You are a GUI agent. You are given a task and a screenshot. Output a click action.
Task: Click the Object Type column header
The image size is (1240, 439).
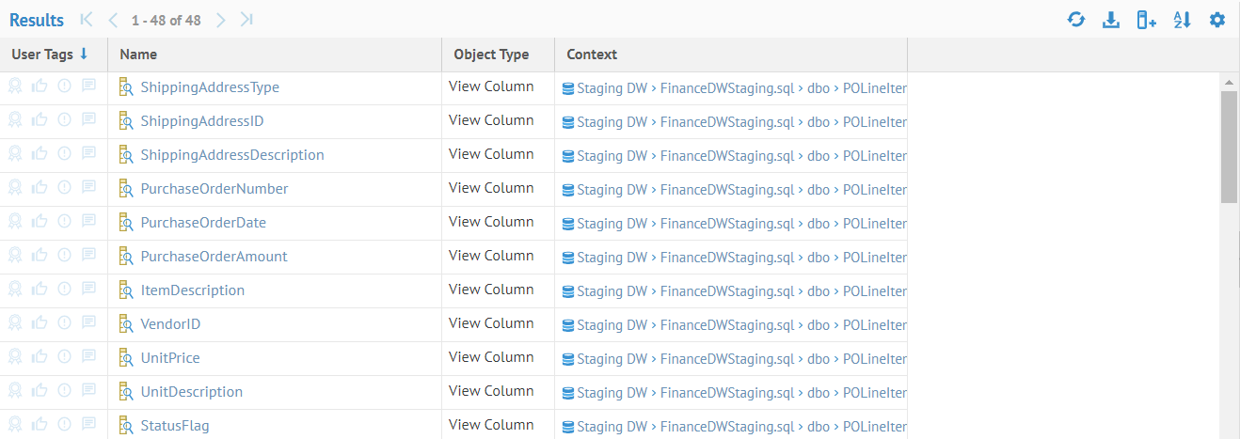click(491, 55)
